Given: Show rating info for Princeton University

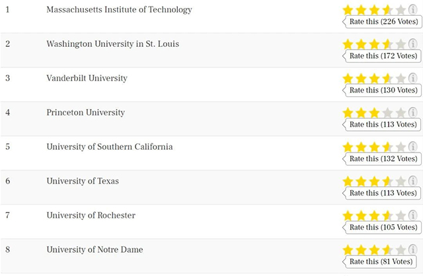Looking at the screenshot, I should pyautogui.click(x=412, y=112).
